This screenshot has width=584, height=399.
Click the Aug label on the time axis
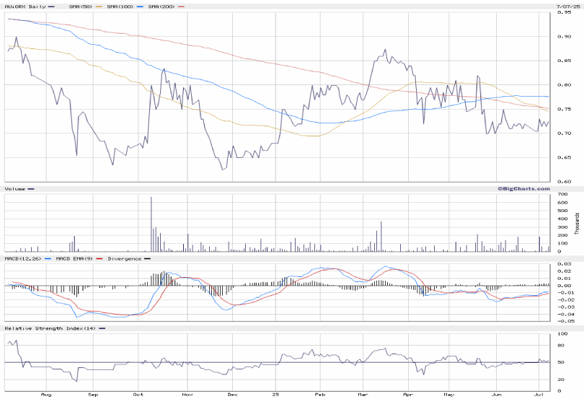[46, 395]
